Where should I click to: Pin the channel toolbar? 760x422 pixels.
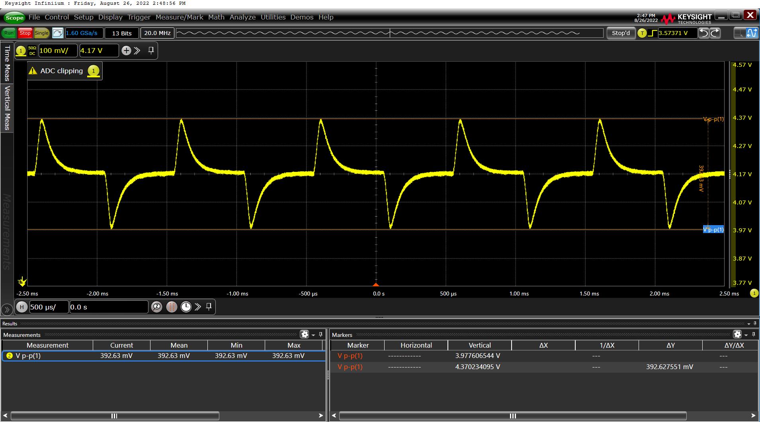(x=151, y=51)
